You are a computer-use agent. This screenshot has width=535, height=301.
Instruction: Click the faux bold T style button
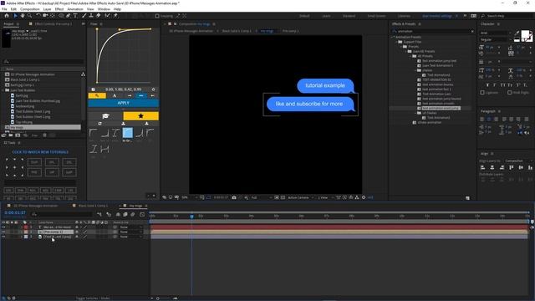pos(487,85)
